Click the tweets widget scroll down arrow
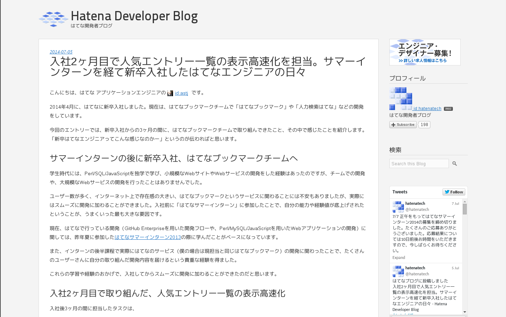 click(465, 312)
